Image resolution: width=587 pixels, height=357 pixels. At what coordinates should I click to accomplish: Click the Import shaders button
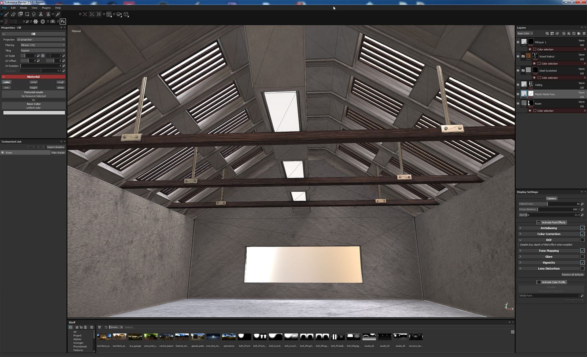[x=55, y=147]
